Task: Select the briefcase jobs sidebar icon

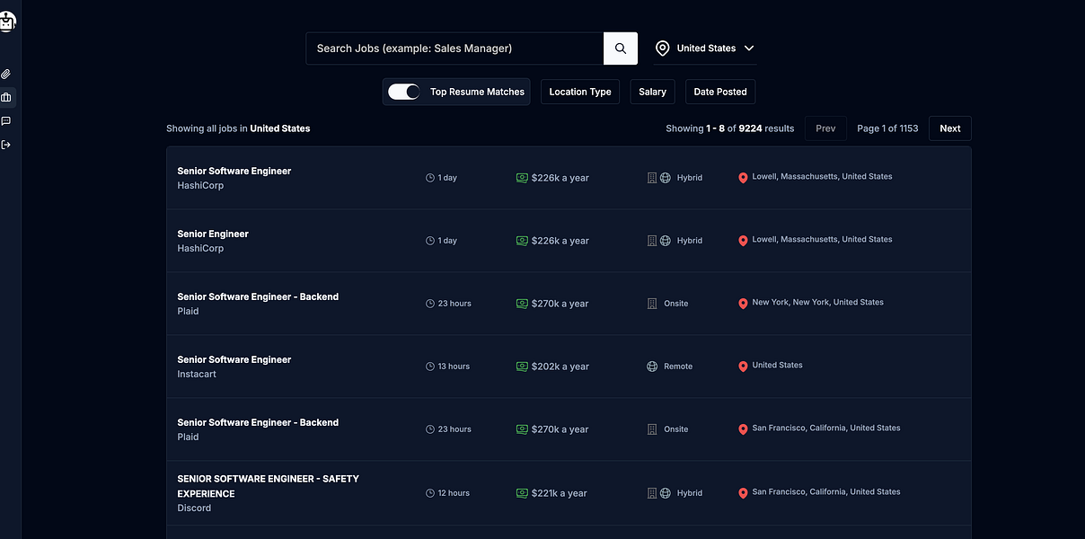Action: click(x=6, y=97)
